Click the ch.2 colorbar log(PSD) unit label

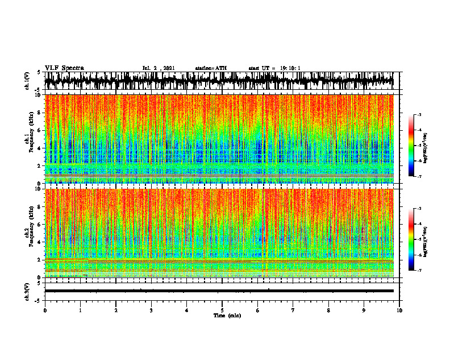[425, 242]
